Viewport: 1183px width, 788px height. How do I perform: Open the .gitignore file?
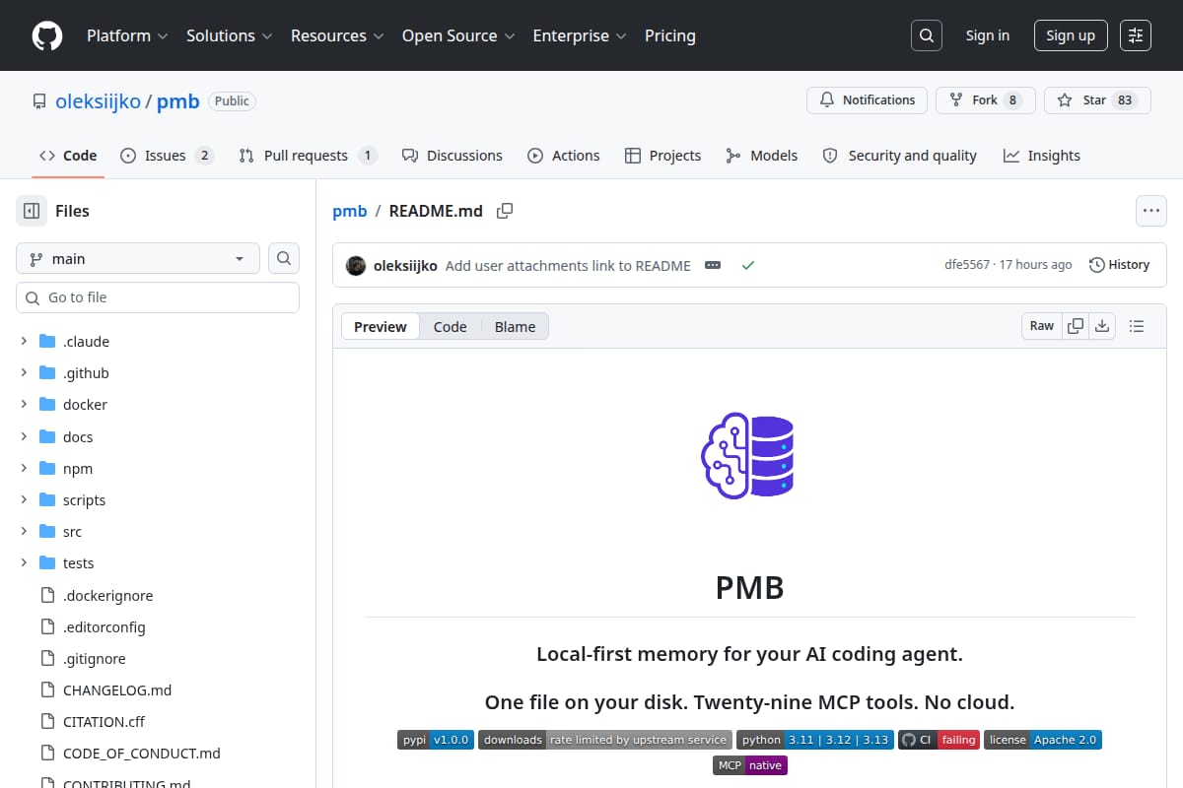pyautogui.click(x=94, y=658)
